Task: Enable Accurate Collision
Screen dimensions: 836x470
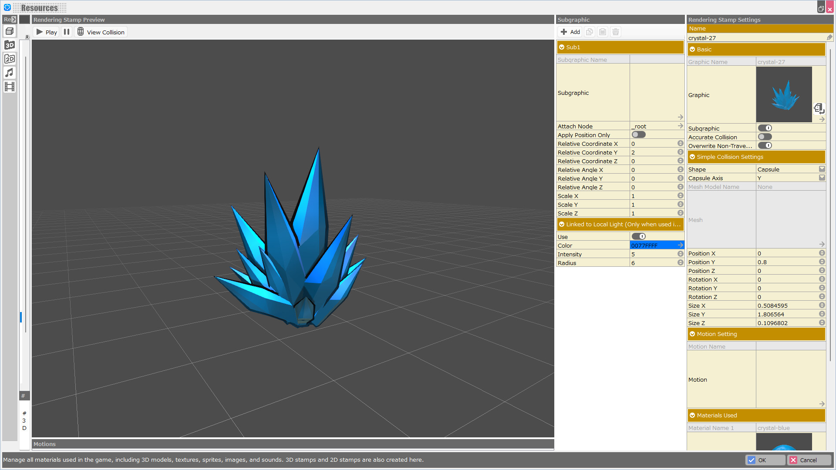Action: [764, 137]
